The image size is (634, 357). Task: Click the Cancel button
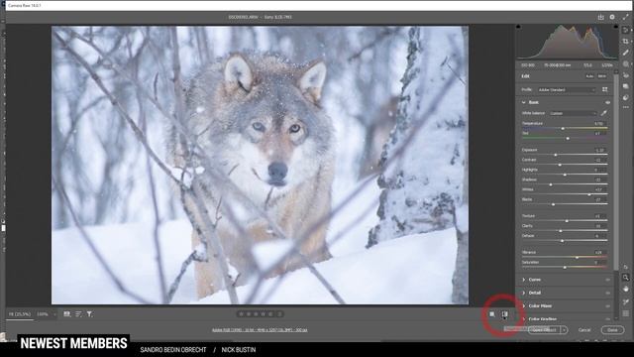click(583, 330)
